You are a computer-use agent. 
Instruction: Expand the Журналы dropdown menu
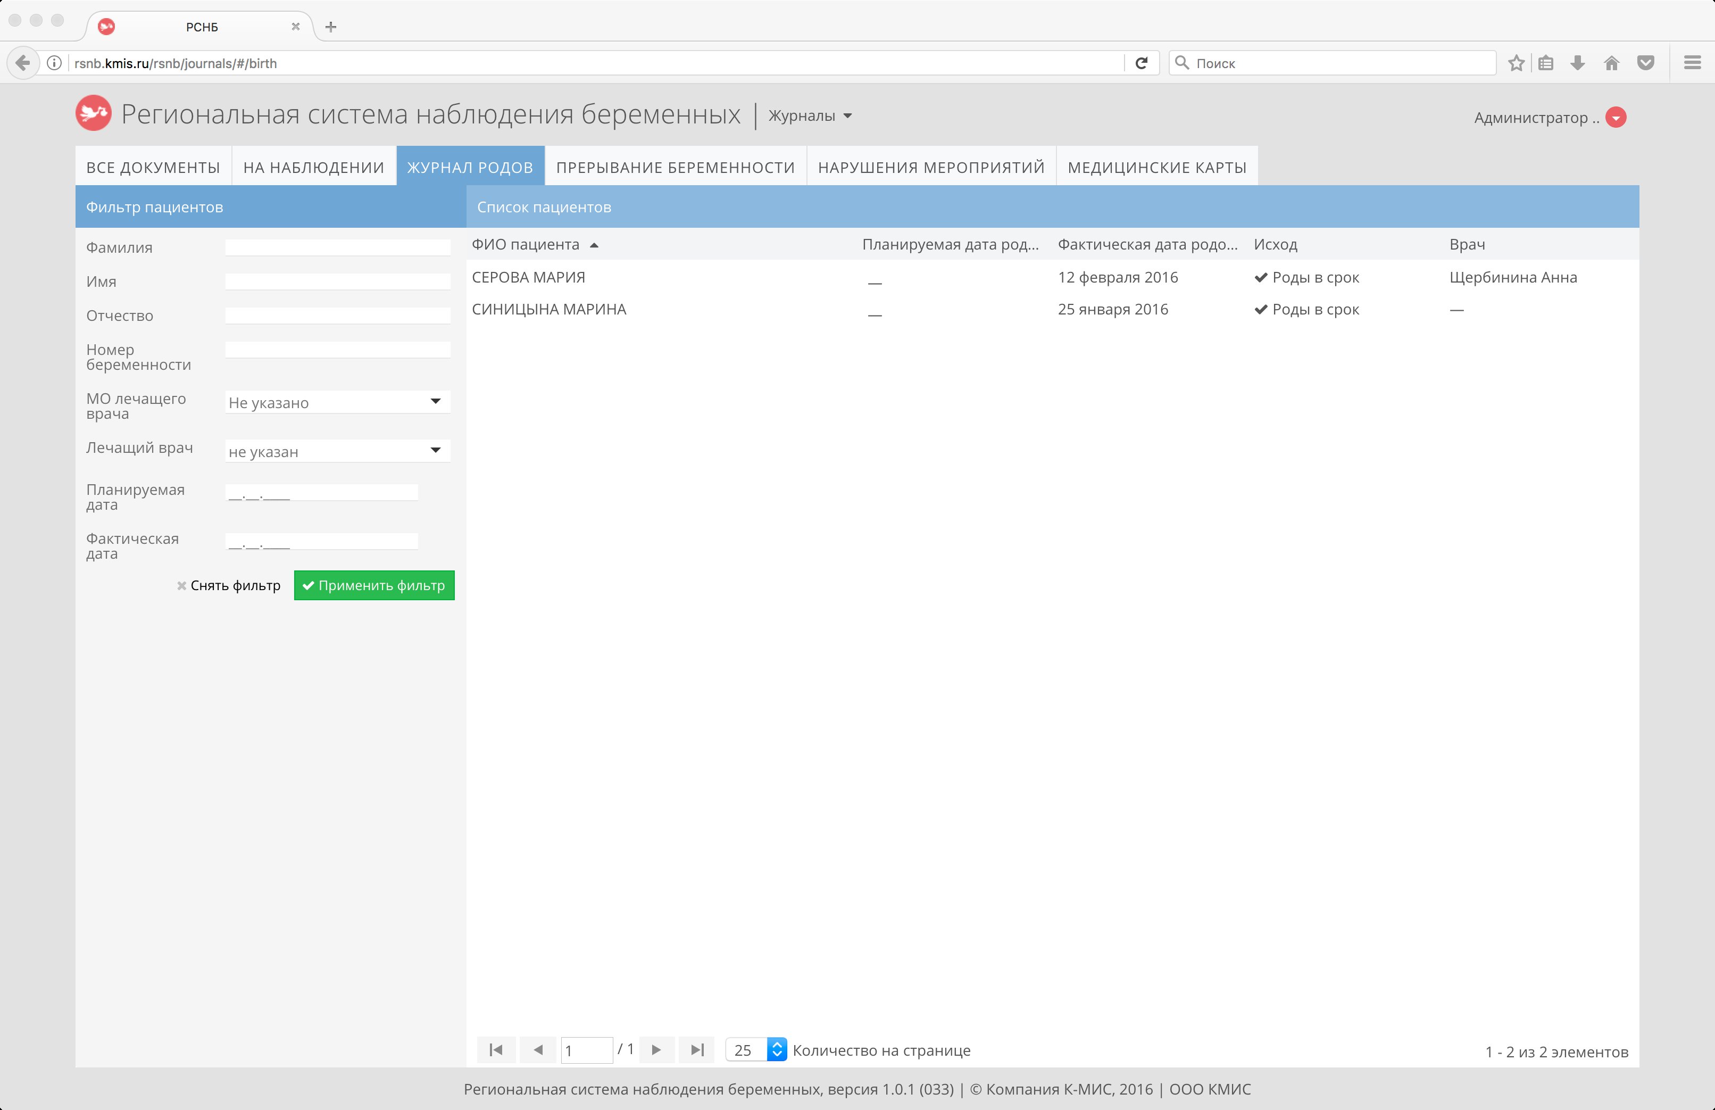pyautogui.click(x=810, y=115)
